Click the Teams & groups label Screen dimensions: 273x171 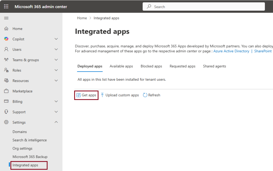pyautogui.click(x=26, y=60)
